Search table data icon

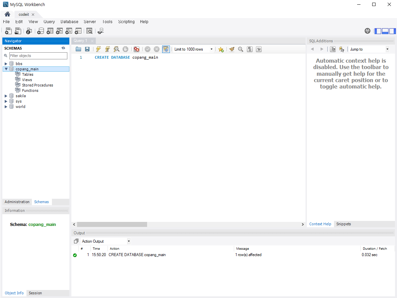click(89, 31)
